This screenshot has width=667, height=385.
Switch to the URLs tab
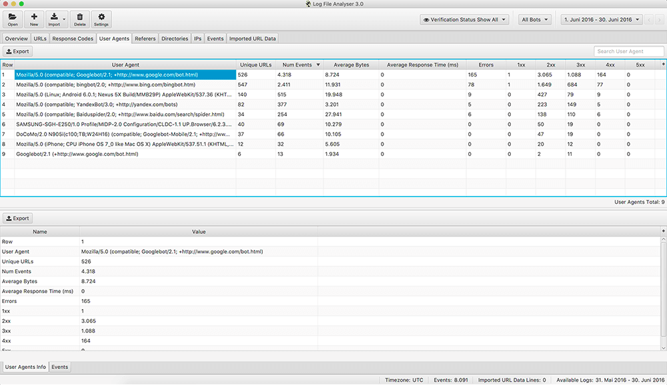pos(40,39)
